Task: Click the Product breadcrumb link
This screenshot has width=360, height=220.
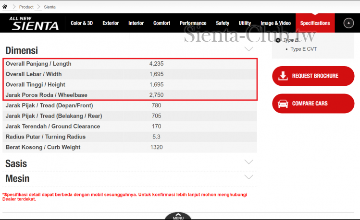Action: [26, 7]
